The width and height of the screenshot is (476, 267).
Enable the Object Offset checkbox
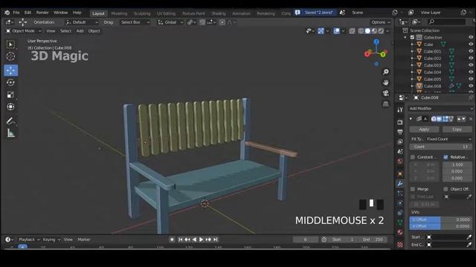click(x=446, y=189)
